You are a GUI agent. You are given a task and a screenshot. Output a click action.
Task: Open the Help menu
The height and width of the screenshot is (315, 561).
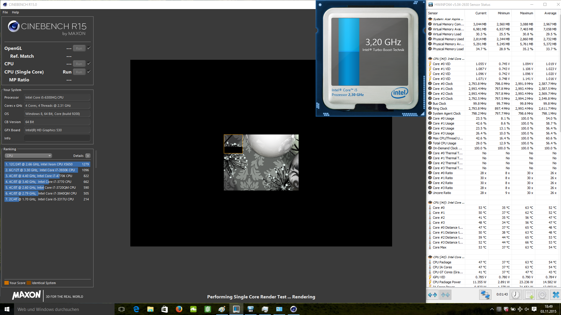(x=15, y=12)
